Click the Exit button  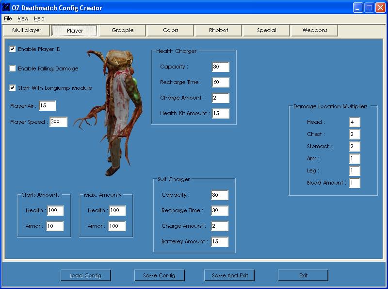coord(303,275)
